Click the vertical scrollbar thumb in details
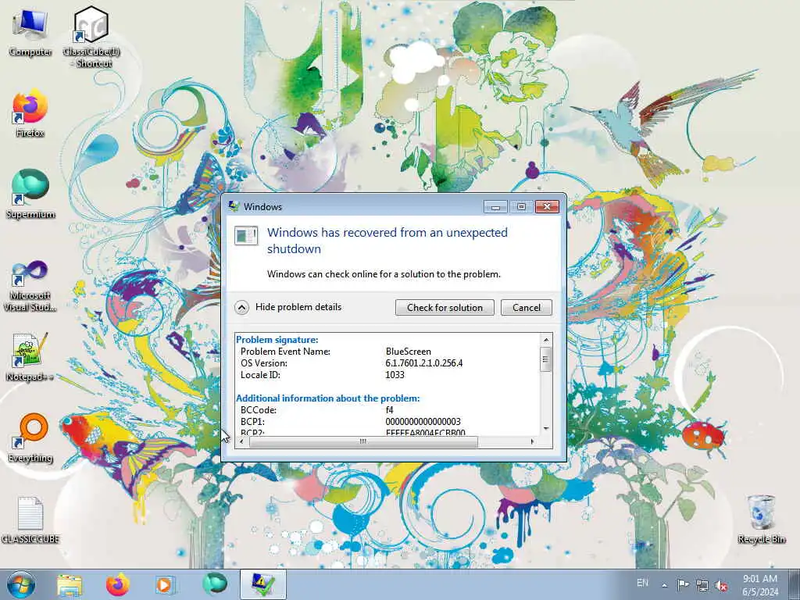 click(x=546, y=359)
